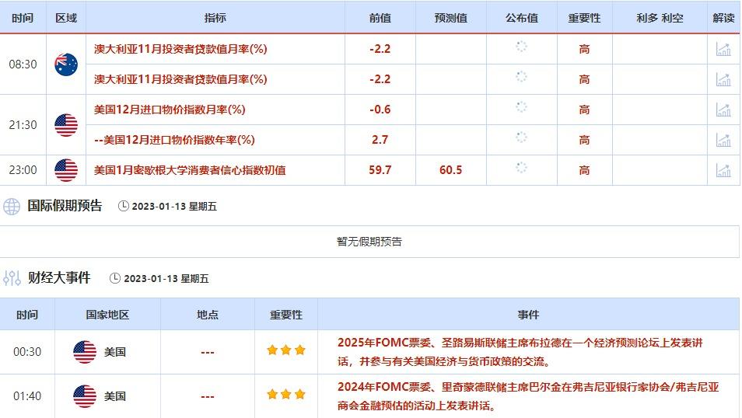
Task: Click the 指标 column header
Action: point(215,18)
